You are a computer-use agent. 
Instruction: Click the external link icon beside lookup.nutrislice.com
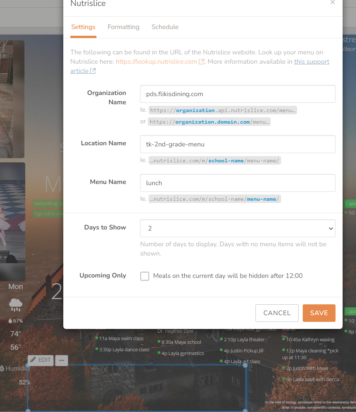[x=201, y=61]
